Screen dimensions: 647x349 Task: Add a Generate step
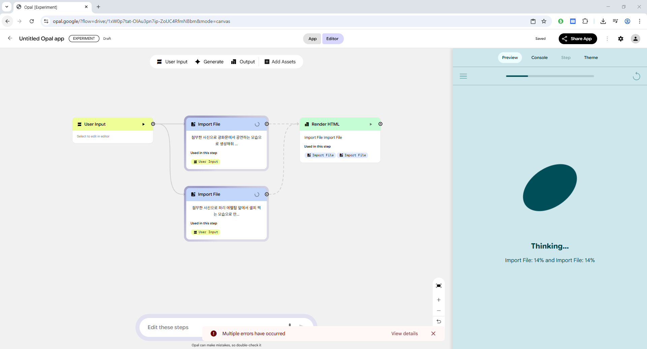(209, 62)
